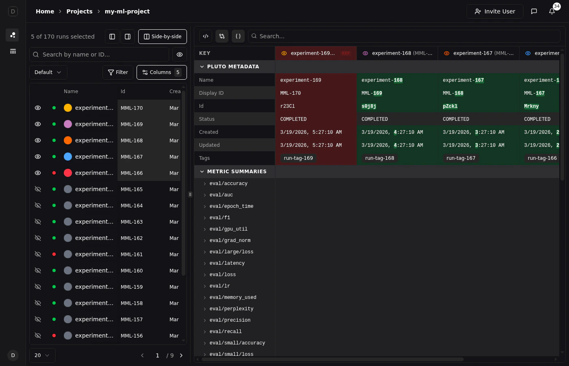Click the orange color swatch for MML-168
This screenshot has width=569, height=366.
68,140
